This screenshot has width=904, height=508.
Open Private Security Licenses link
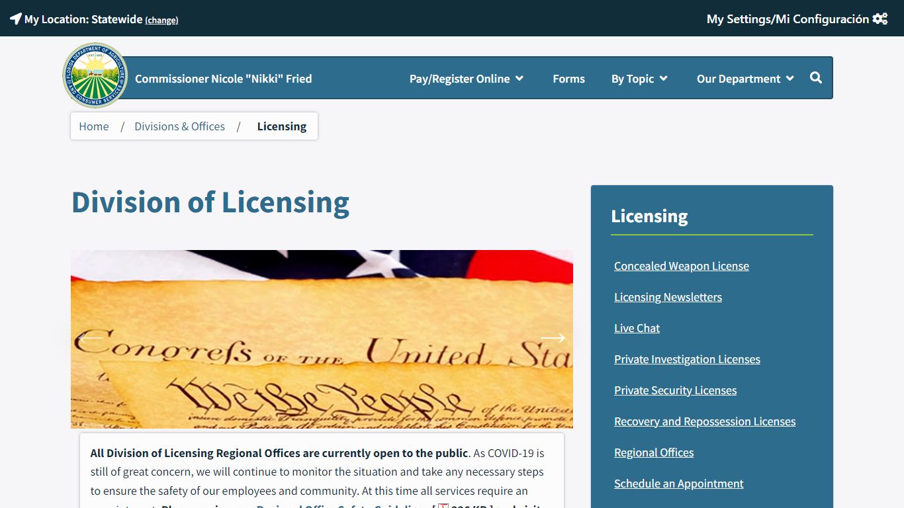coord(675,390)
